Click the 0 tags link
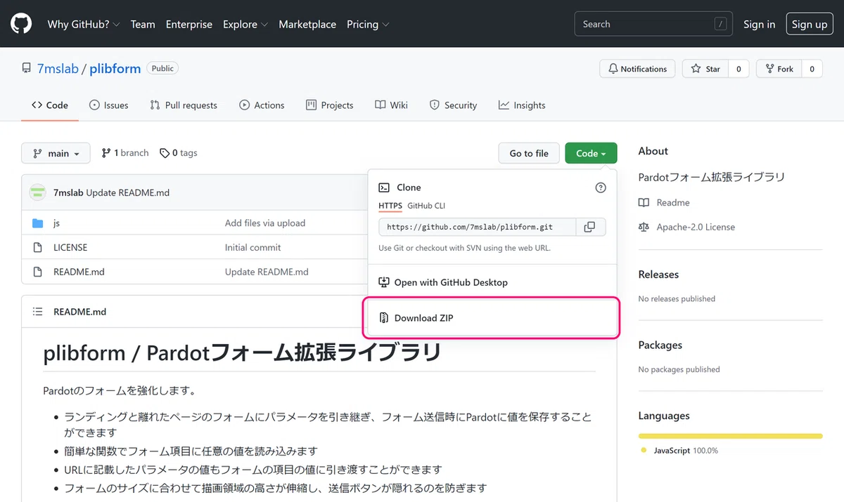 coord(179,153)
